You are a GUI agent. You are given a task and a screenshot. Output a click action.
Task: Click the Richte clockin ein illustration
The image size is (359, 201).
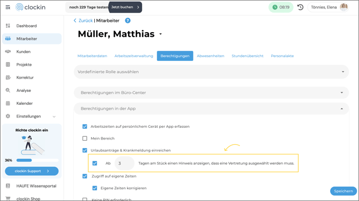point(33,145)
